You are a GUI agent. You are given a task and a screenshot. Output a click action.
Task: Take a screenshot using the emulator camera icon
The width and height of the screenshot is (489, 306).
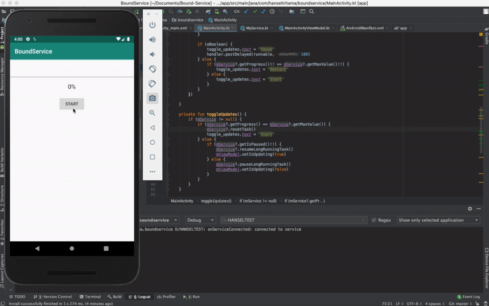(x=152, y=98)
